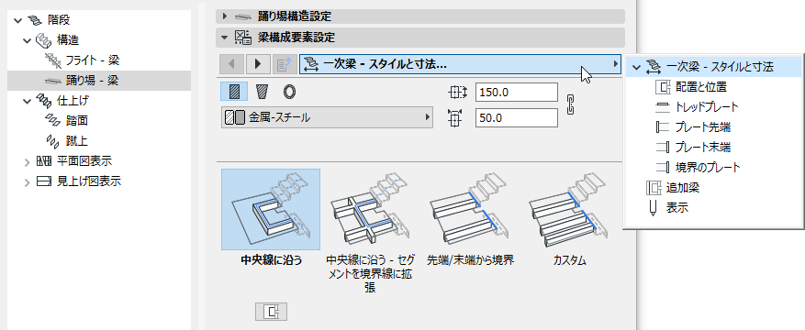Edit the 150.0 beam width field

pos(517,93)
